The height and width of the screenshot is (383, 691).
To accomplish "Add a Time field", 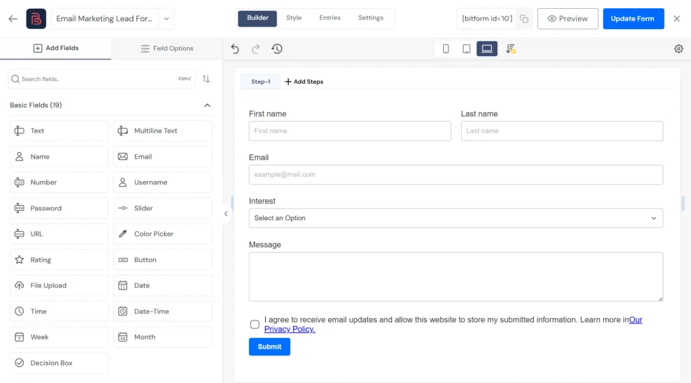I will [x=59, y=311].
